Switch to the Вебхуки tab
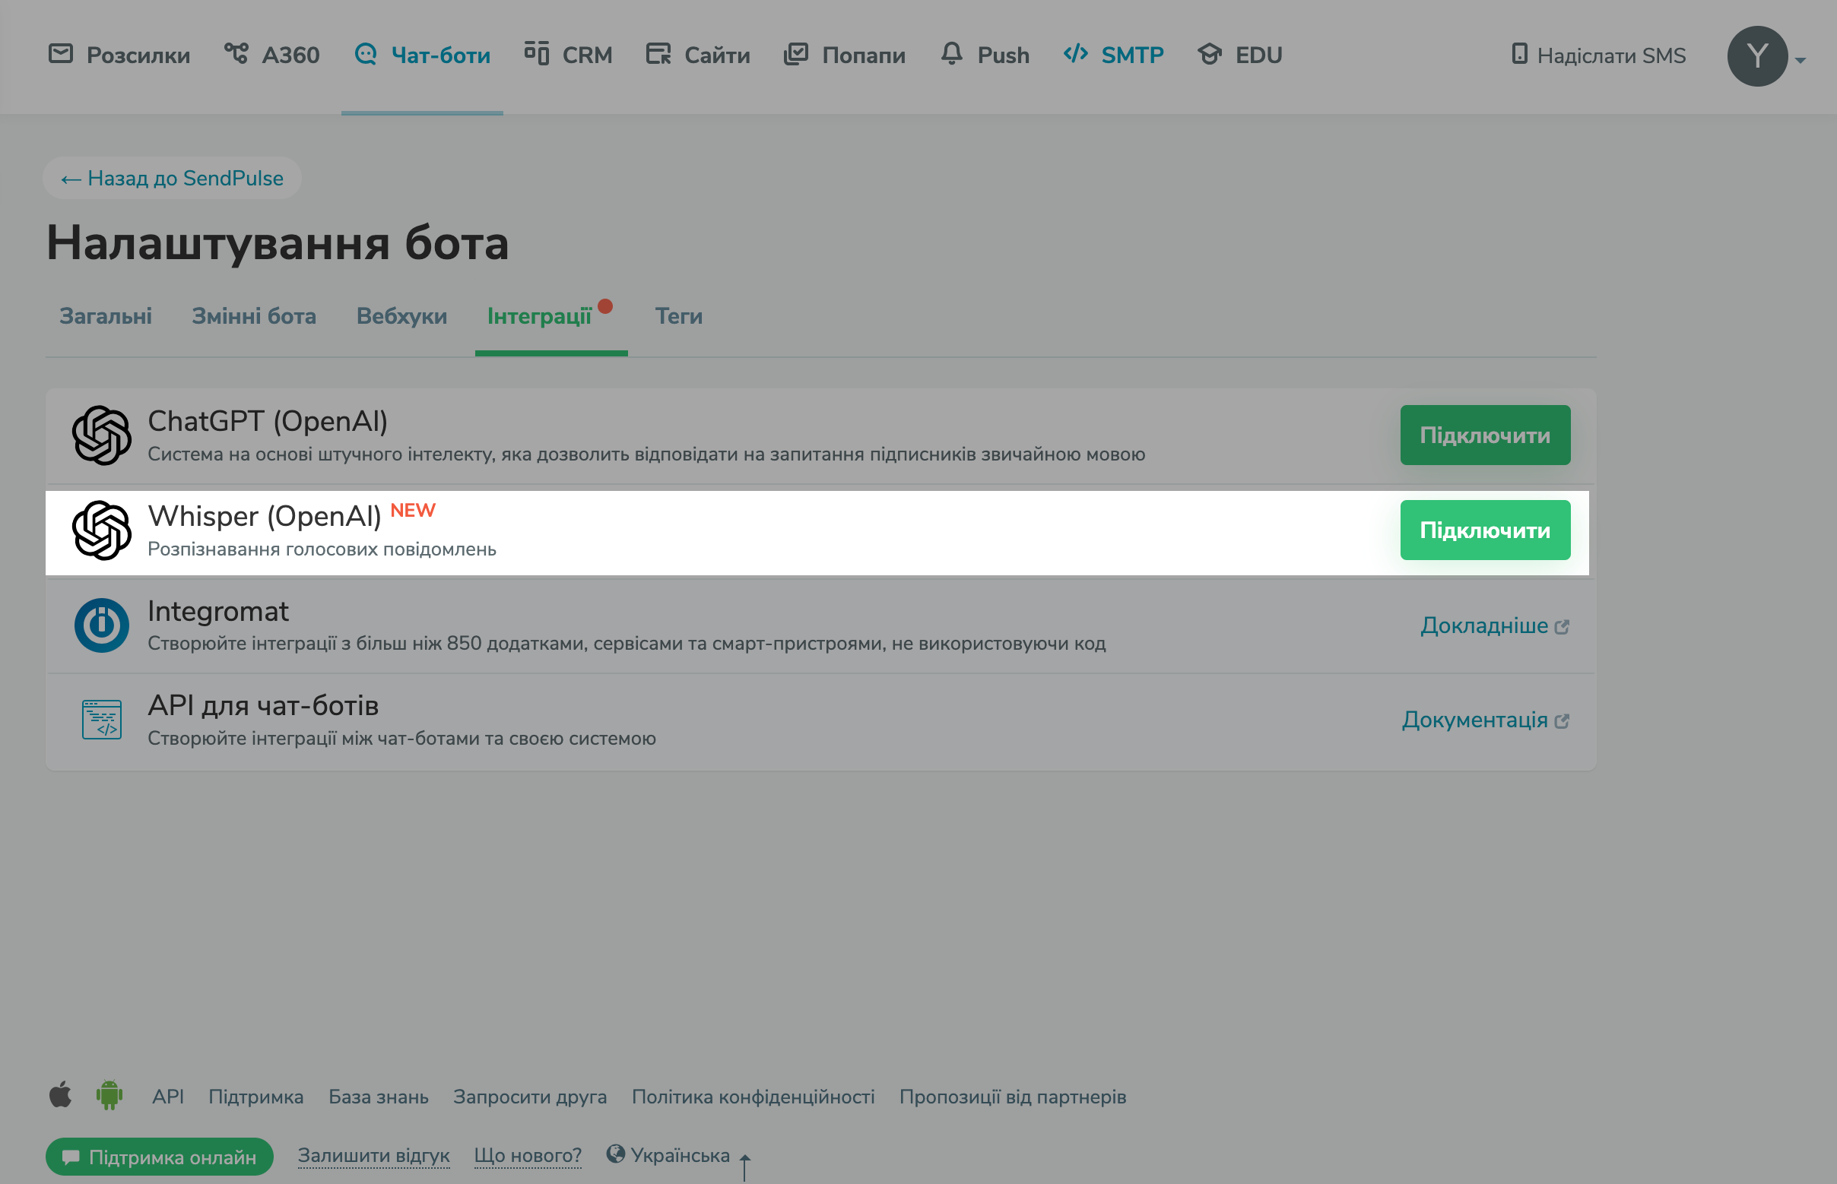1837x1184 pixels. pos(401,316)
